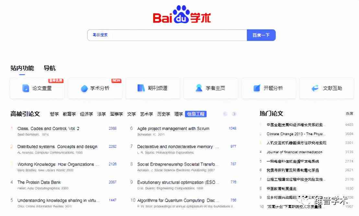The image size is (359, 216).
Task: Show next category page arrow
Action: click(x=234, y=114)
